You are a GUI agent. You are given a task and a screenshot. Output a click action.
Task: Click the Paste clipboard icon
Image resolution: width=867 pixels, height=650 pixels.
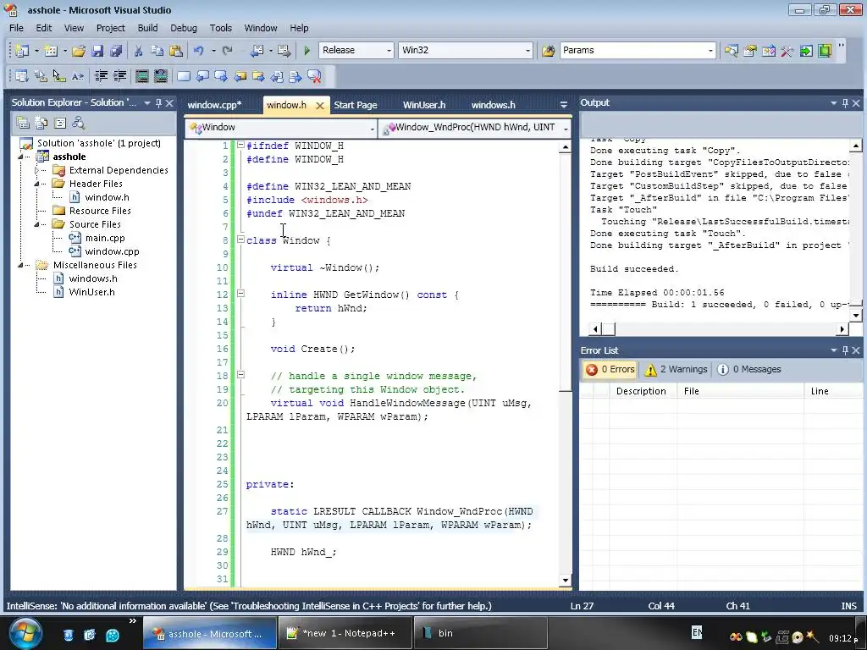(x=176, y=50)
